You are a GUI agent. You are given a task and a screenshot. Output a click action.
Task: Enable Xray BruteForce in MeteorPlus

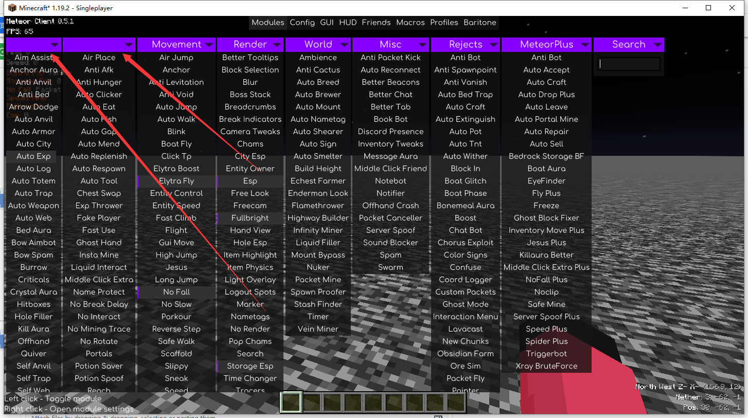tap(546, 366)
